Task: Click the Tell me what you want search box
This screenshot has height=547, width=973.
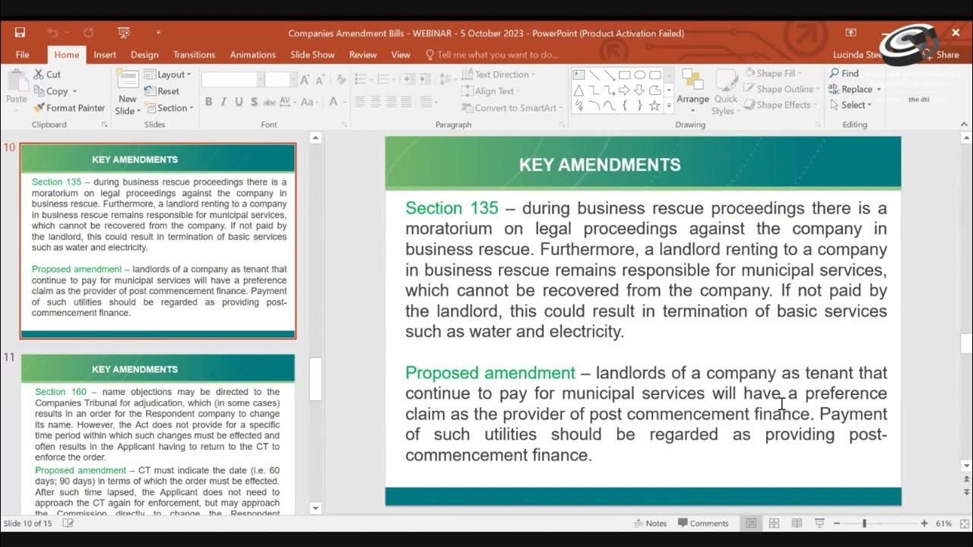Action: coord(492,55)
